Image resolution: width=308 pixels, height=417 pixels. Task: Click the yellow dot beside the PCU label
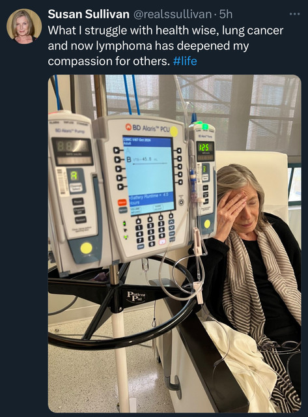click(x=174, y=132)
